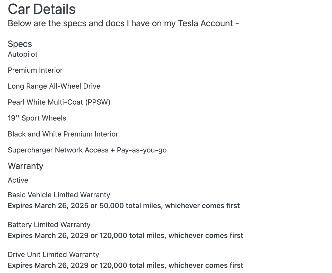Viewport: 332px width, 273px height.
Task: Click the "Autopilot" spec line
Action: pyautogui.click(x=23, y=54)
